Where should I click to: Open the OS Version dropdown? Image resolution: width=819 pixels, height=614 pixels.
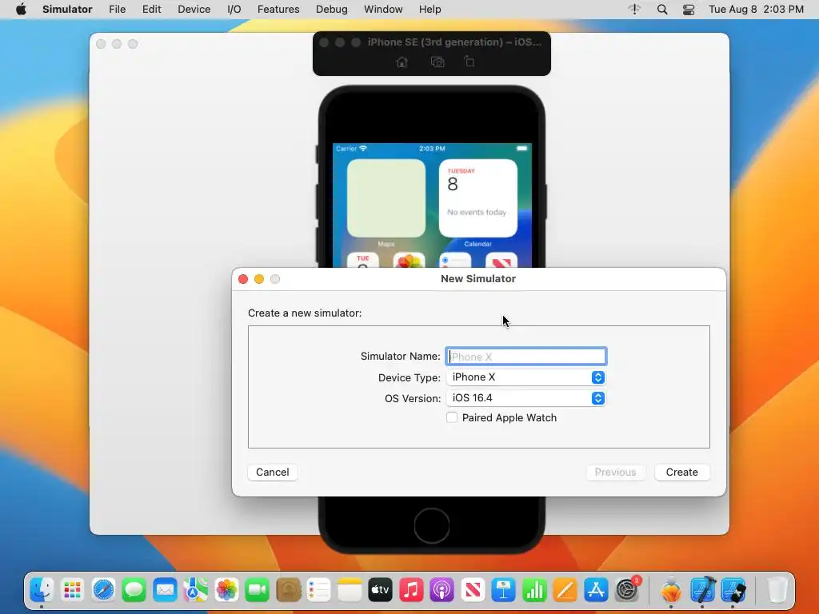point(525,398)
